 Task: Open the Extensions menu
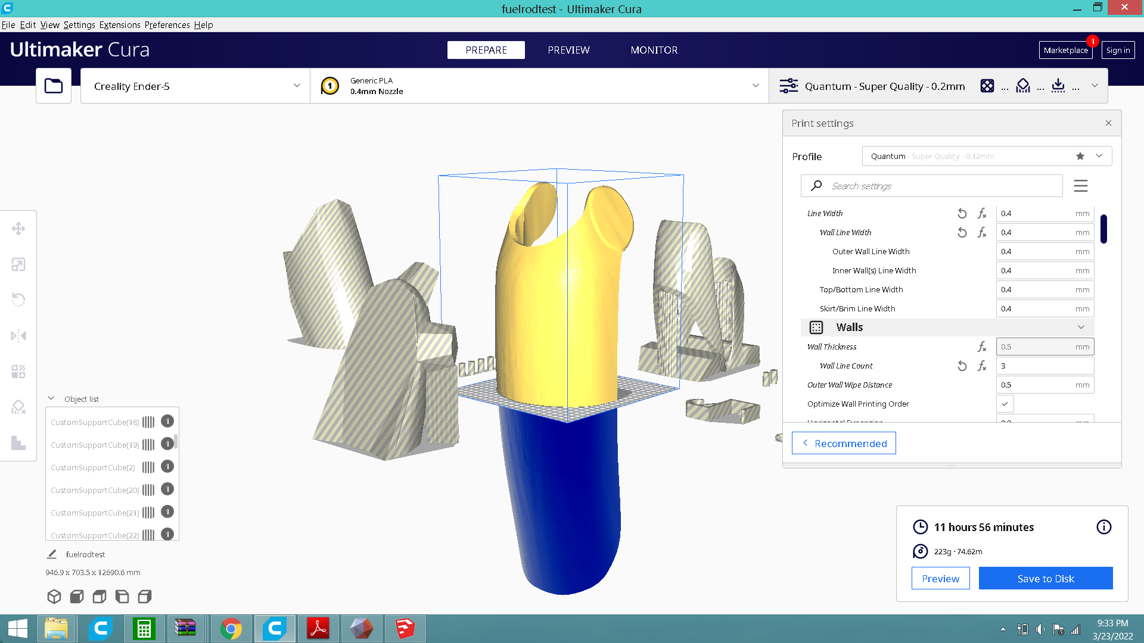[x=119, y=25]
